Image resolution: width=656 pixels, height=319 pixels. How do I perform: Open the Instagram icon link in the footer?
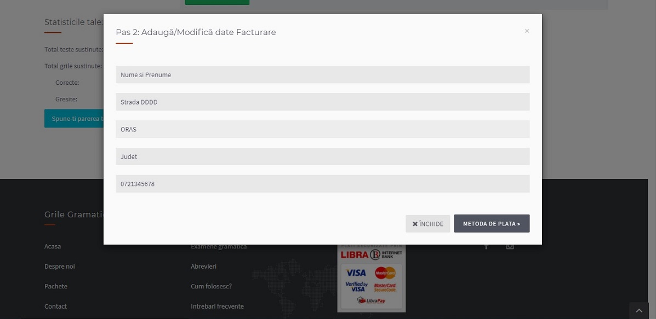coord(510,247)
